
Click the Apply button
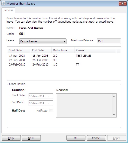(117, 138)
